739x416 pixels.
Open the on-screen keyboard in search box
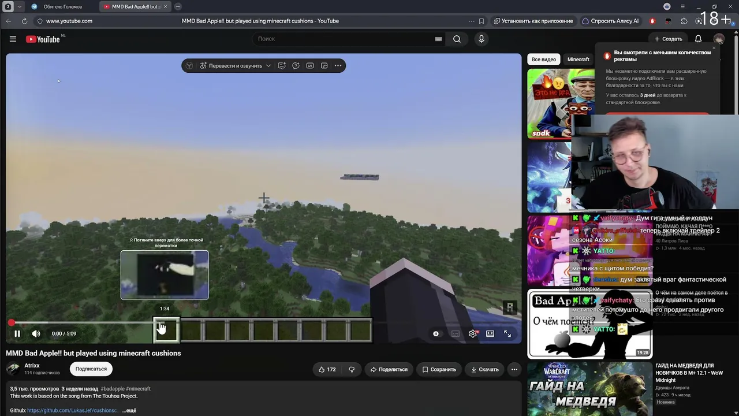pyautogui.click(x=438, y=39)
